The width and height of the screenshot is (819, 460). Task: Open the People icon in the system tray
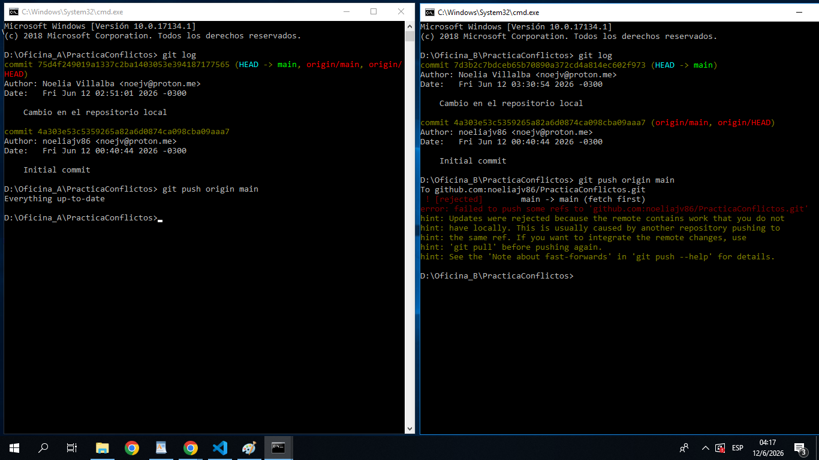[x=684, y=447]
